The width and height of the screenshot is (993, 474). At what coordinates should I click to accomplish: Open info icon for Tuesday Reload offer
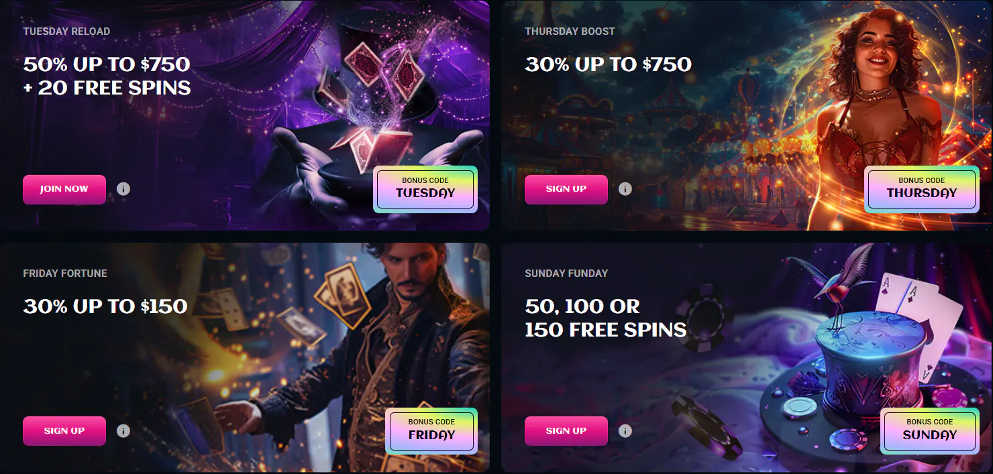point(123,189)
